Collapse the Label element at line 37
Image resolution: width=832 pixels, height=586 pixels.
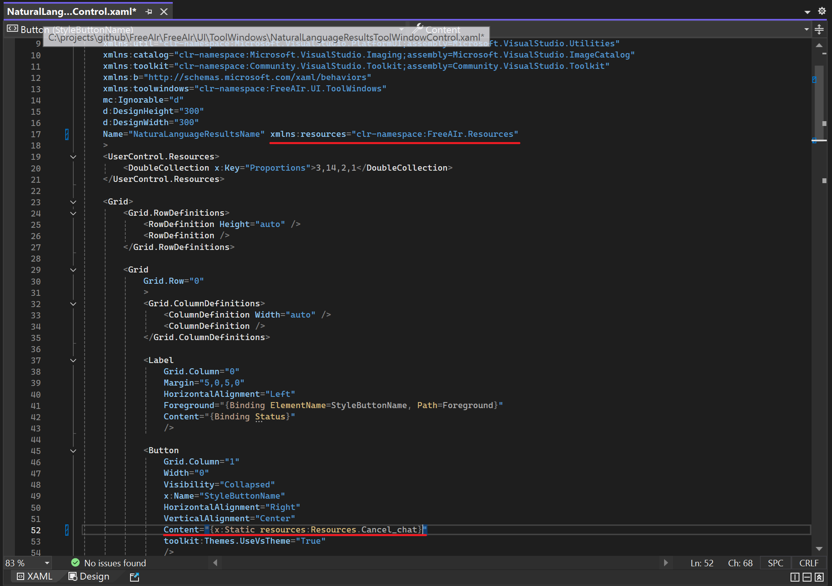click(73, 361)
